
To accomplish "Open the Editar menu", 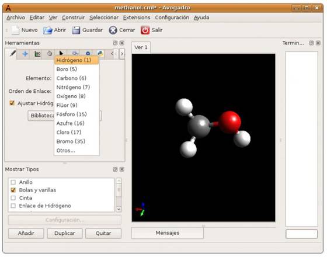I will (x=37, y=18).
